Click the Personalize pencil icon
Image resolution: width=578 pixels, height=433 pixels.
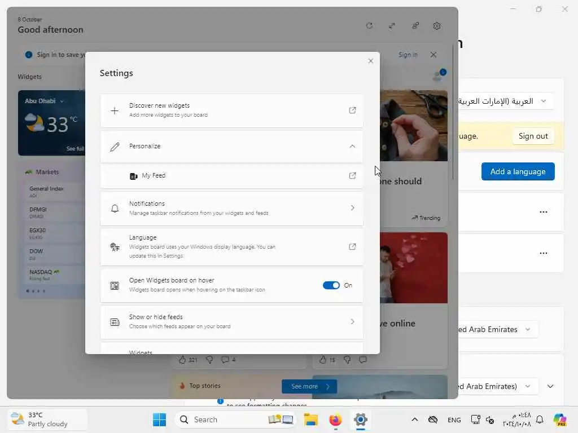(115, 147)
